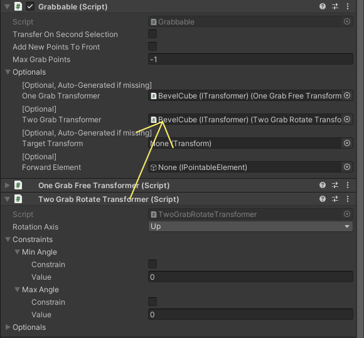Click Target Transform label

point(53,144)
